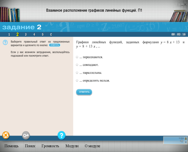Image resolution: width=188 pixels, height=152 pixels.
Task: Select the '... совпадают.' radio option
Action: pos(77,65)
